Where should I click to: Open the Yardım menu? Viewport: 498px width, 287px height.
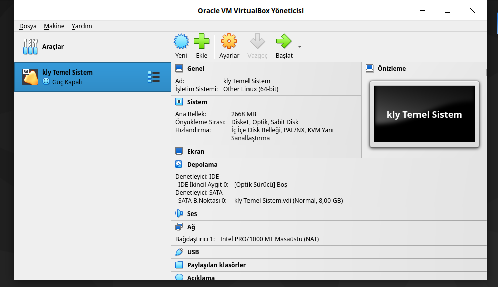81,26
